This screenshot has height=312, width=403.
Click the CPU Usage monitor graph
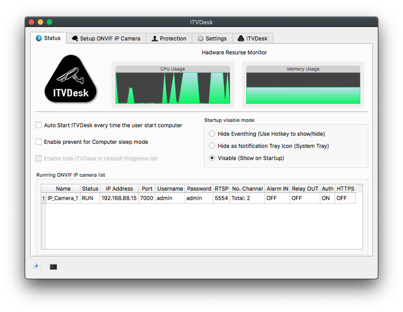point(173,85)
